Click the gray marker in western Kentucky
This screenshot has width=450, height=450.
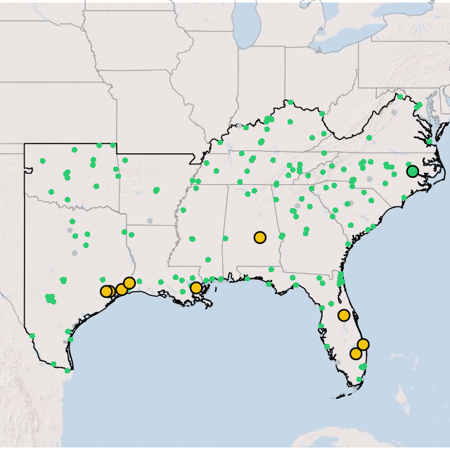pos(239,125)
